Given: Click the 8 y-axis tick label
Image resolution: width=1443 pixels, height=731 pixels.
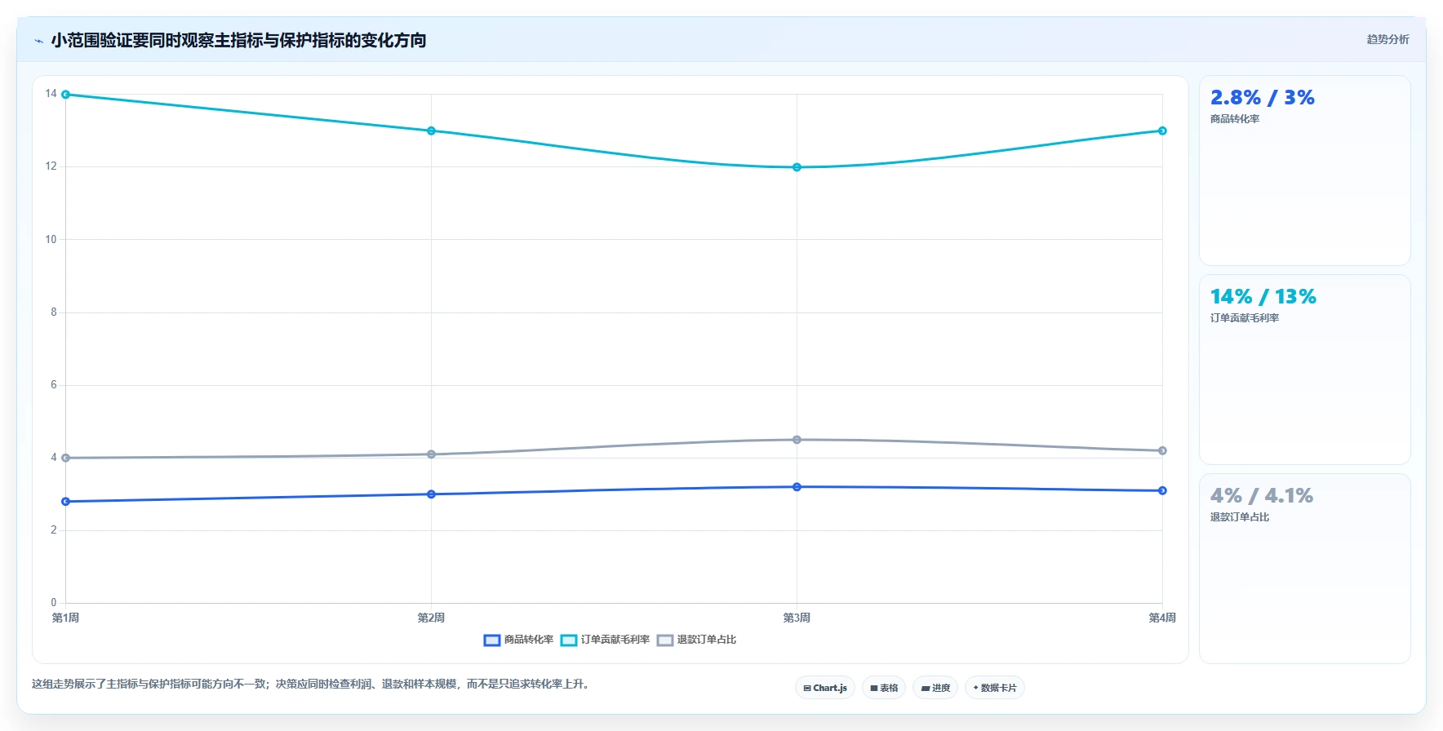Looking at the screenshot, I should pos(54,312).
